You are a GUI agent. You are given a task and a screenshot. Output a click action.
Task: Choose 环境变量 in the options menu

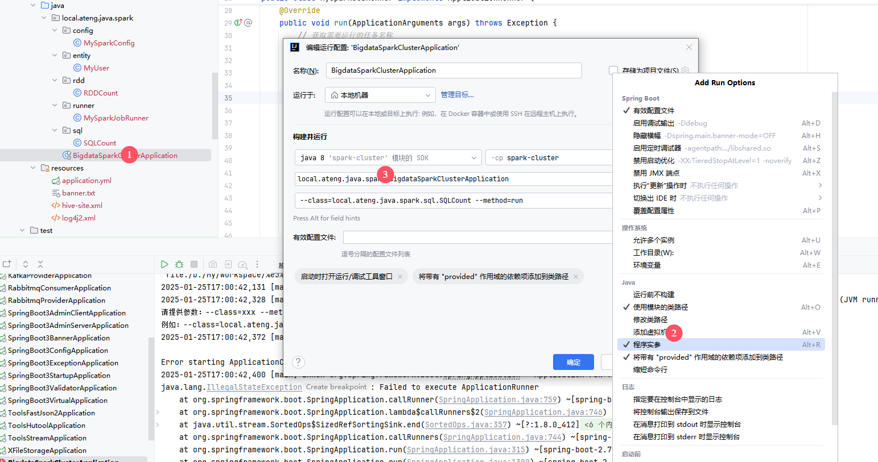pyautogui.click(x=646, y=265)
